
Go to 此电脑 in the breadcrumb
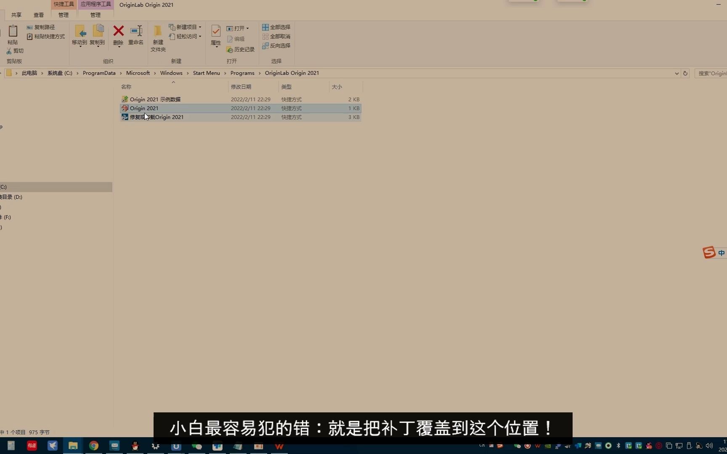[x=29, y=73]
